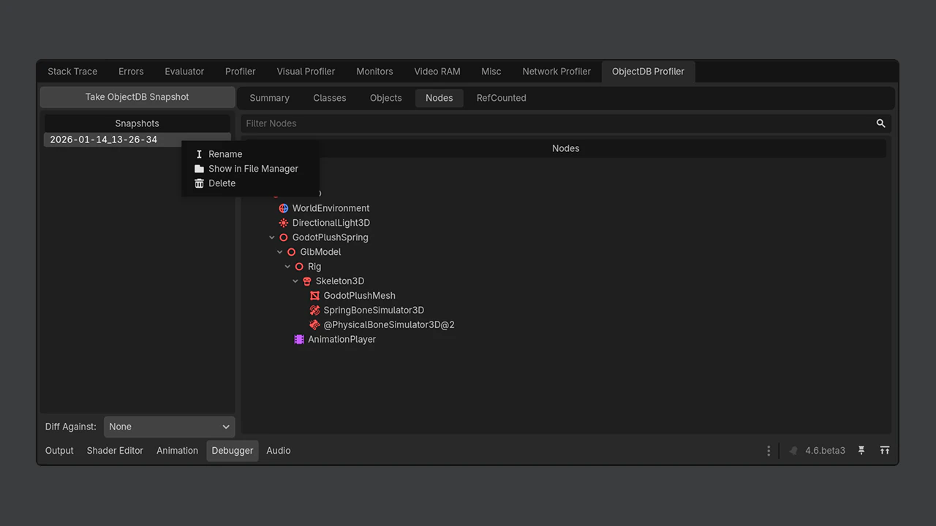The width and height of the screenshot is (936, 526).
Task: Click the Skeleton3D skull icon
Action: 307,281
